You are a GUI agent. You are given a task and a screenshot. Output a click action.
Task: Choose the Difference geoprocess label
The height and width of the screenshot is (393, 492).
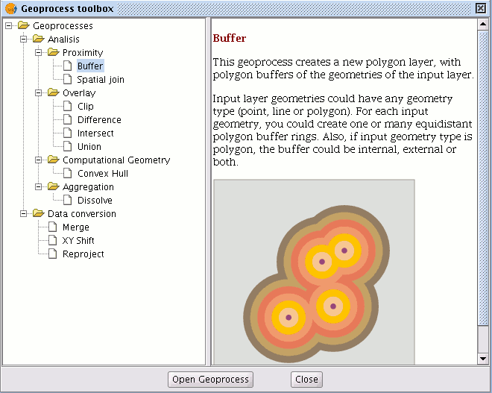99,119
